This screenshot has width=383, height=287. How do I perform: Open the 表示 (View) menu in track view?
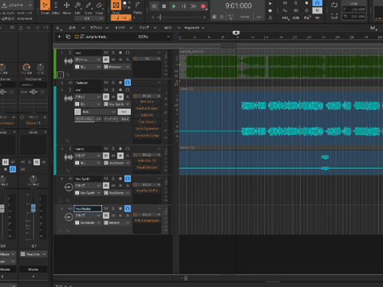tap(77, 28)
